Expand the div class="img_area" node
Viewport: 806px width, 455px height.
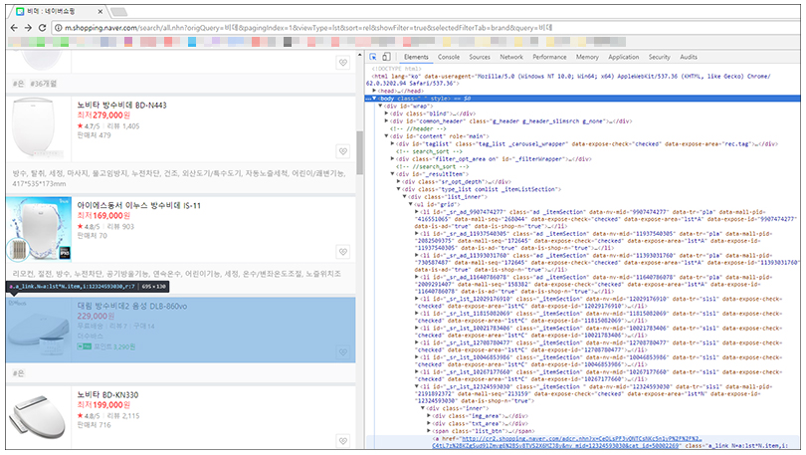[429, 416]
